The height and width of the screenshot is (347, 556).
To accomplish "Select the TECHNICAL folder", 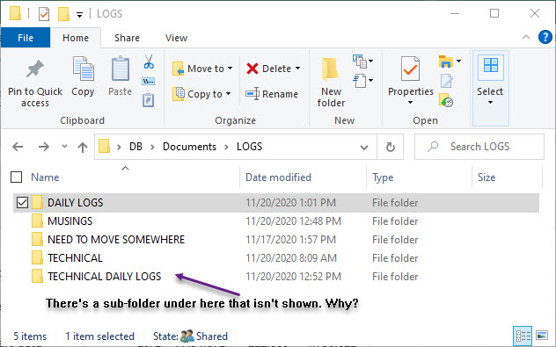I will pyautogui.click(x=75, y=258).
